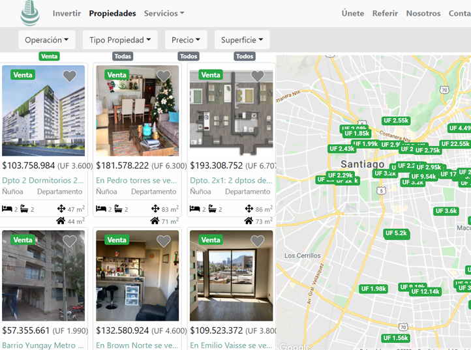Click the kitchen bar stools photo

pos(137,276)
